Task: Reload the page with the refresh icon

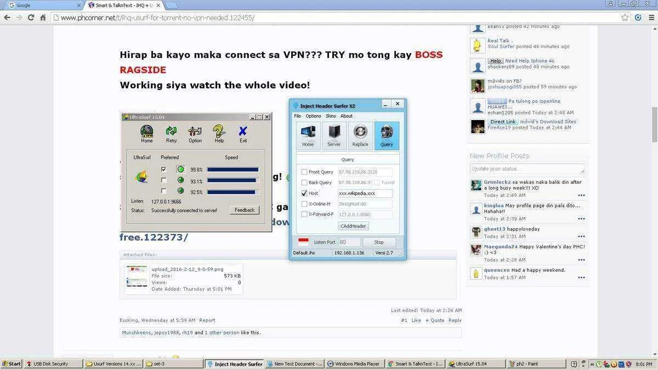Action: (x=31, y=18)
